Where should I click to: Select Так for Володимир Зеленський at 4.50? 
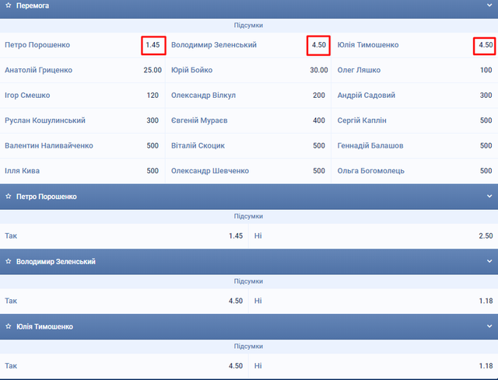coord(235,301)
